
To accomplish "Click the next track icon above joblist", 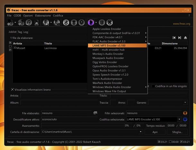I will [180, 38].
